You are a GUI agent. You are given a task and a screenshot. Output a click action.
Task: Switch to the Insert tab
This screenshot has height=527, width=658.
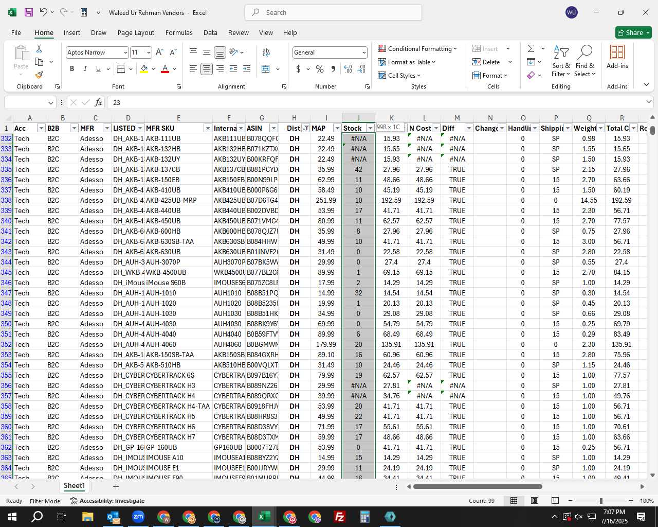click(x=72, y=32)
